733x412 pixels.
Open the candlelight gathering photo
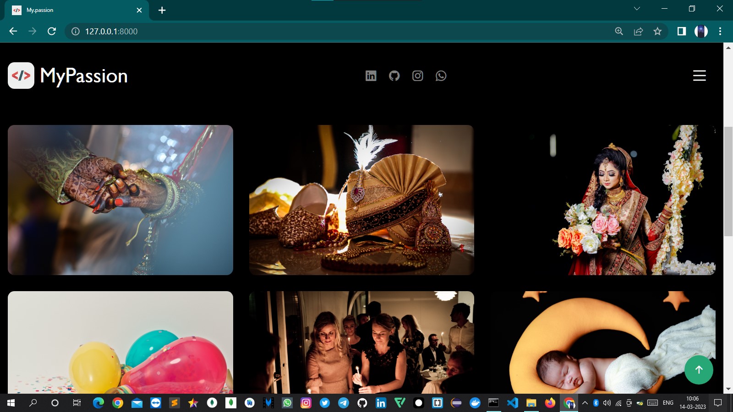pyautogui.click(x=361, y=342)
